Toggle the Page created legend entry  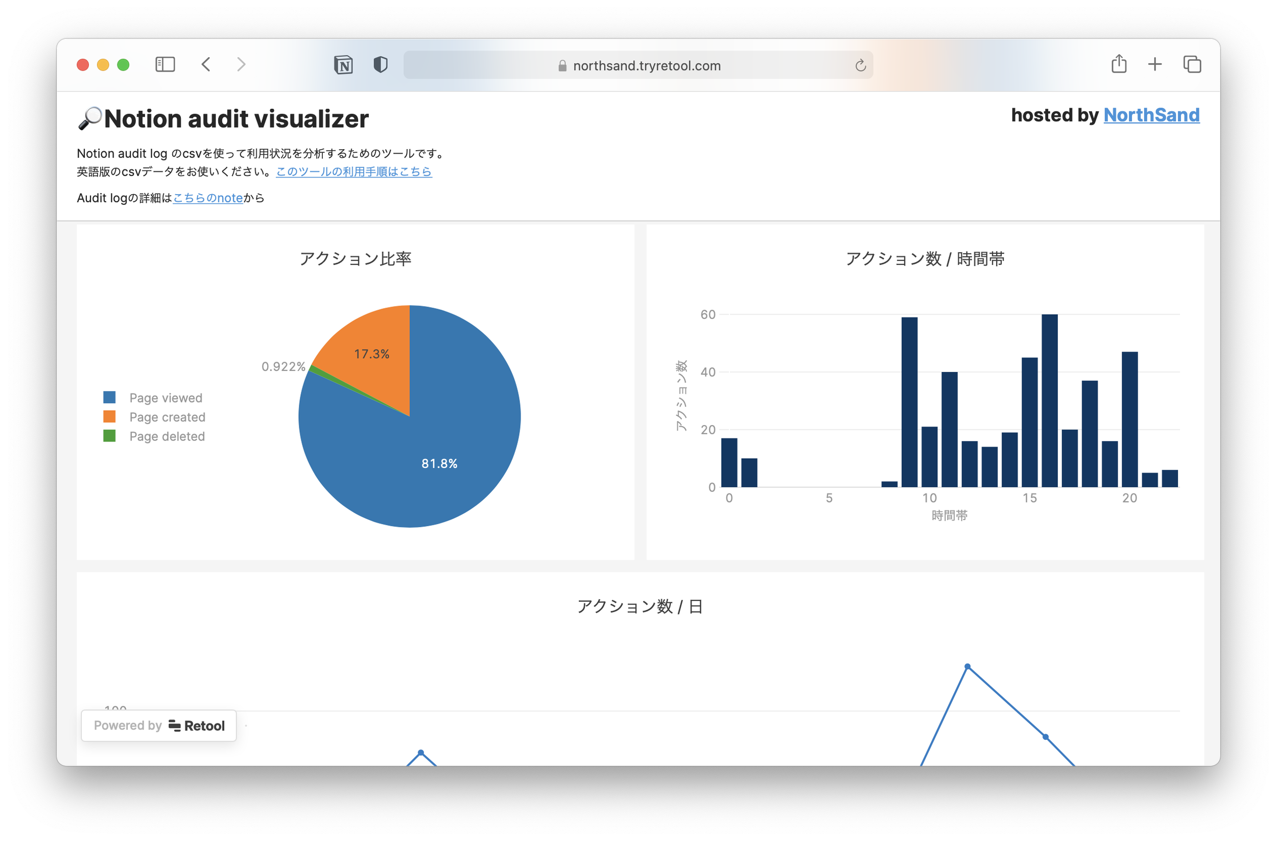pos(156,416)
